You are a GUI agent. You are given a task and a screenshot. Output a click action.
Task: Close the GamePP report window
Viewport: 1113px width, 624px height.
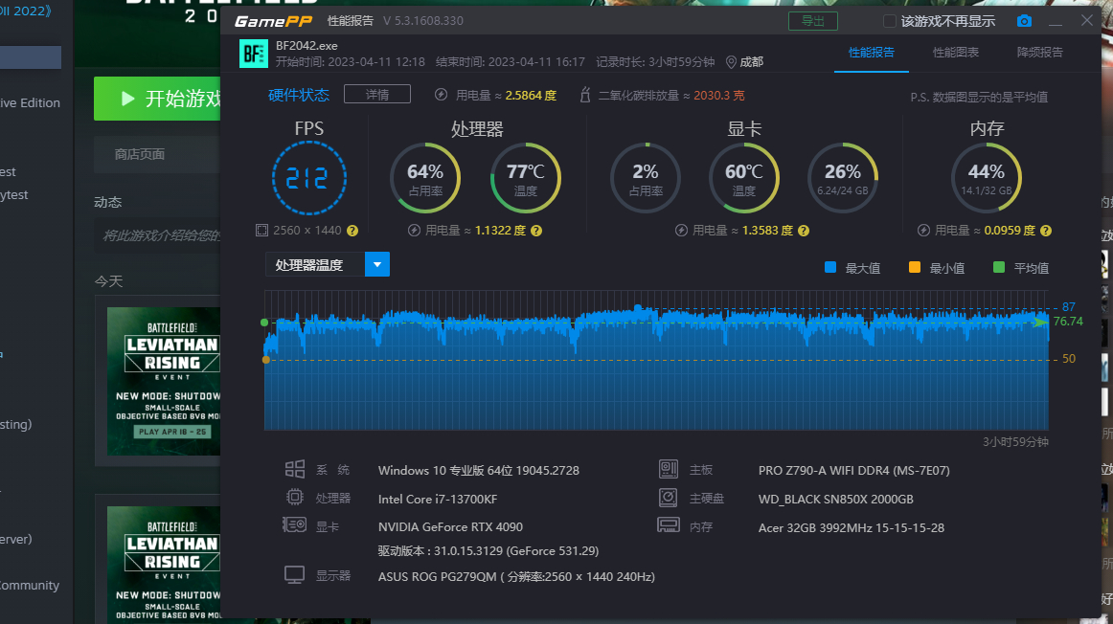coord(1087,20)
